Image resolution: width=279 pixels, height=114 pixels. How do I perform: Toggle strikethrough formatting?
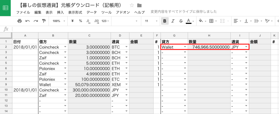pos(181,21)
